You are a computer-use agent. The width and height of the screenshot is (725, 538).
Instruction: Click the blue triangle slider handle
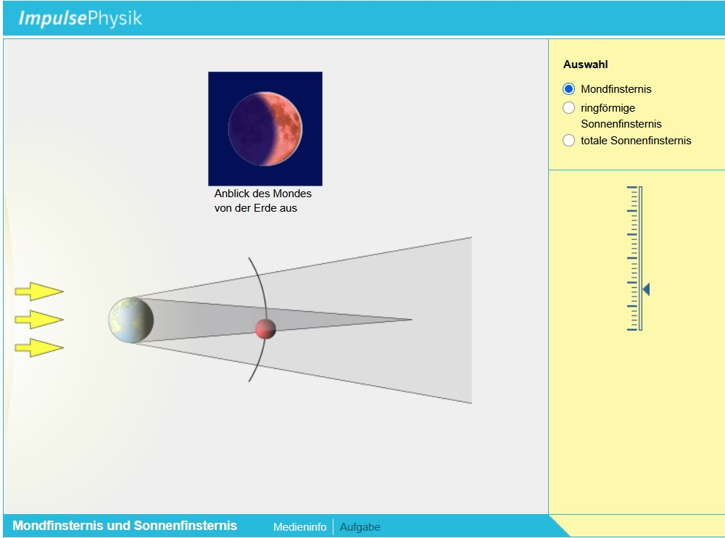(647, 289)
